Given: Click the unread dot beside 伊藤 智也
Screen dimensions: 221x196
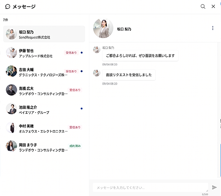Looking at the screenshot, I should [x=82, y=53].
